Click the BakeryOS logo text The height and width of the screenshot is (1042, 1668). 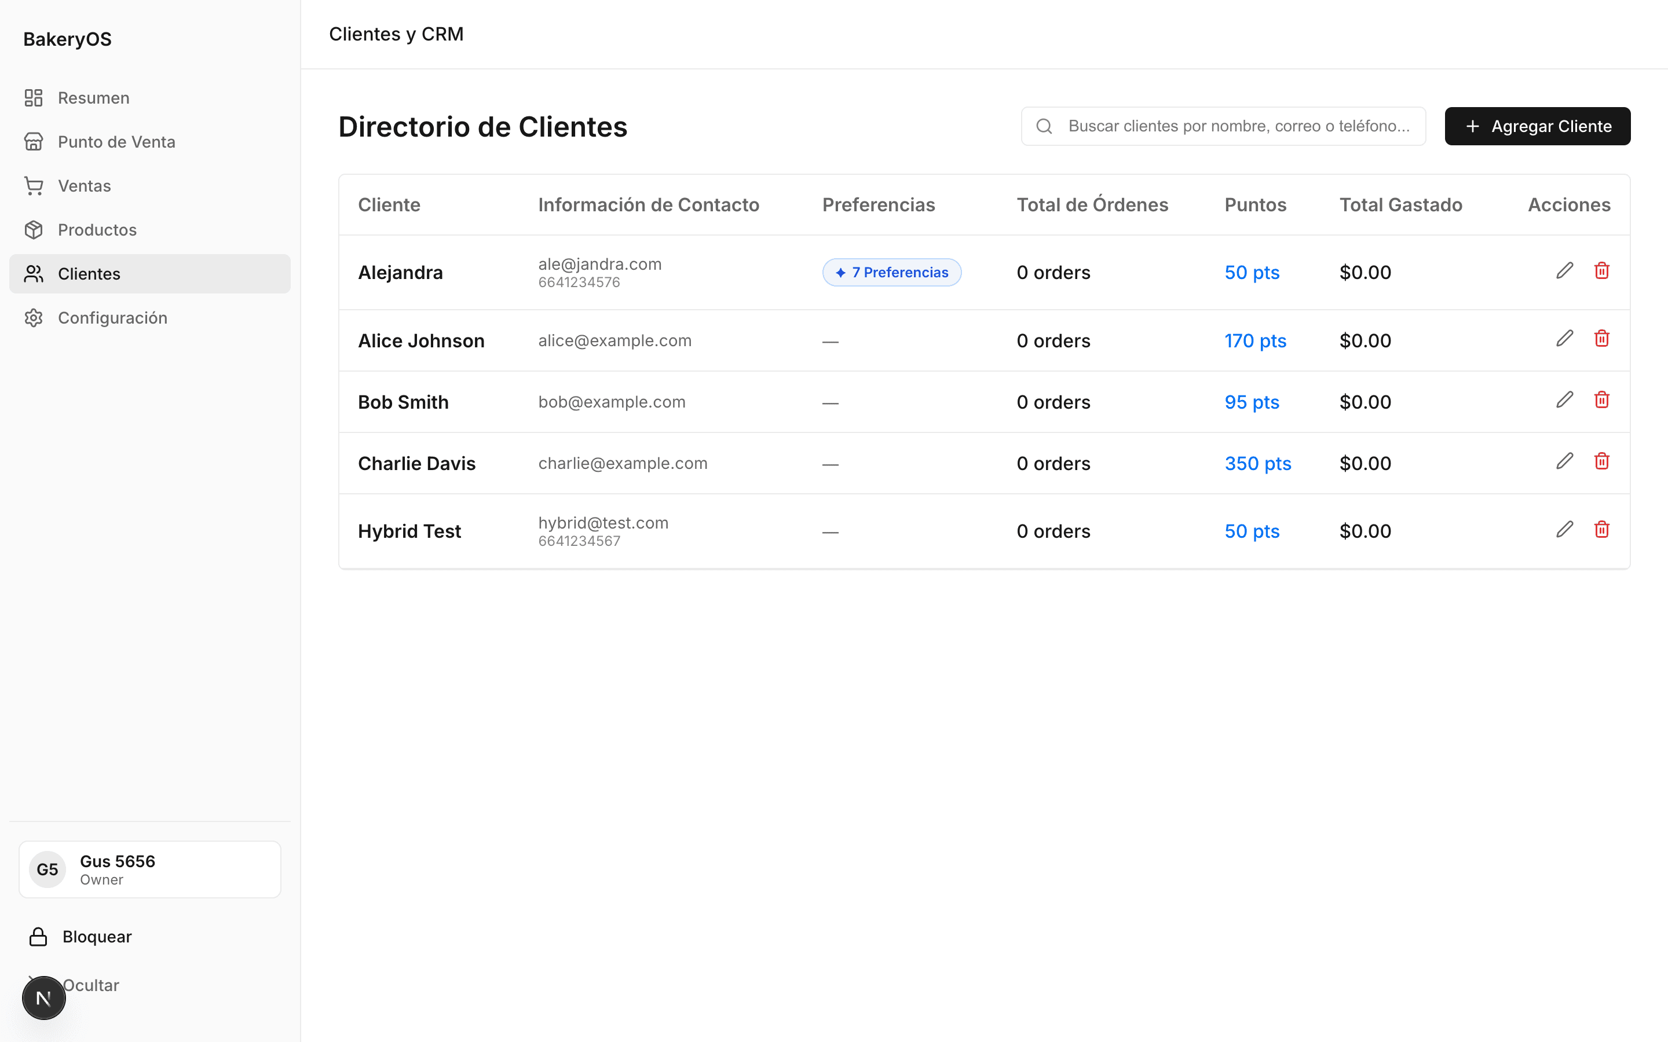point(68,39)
